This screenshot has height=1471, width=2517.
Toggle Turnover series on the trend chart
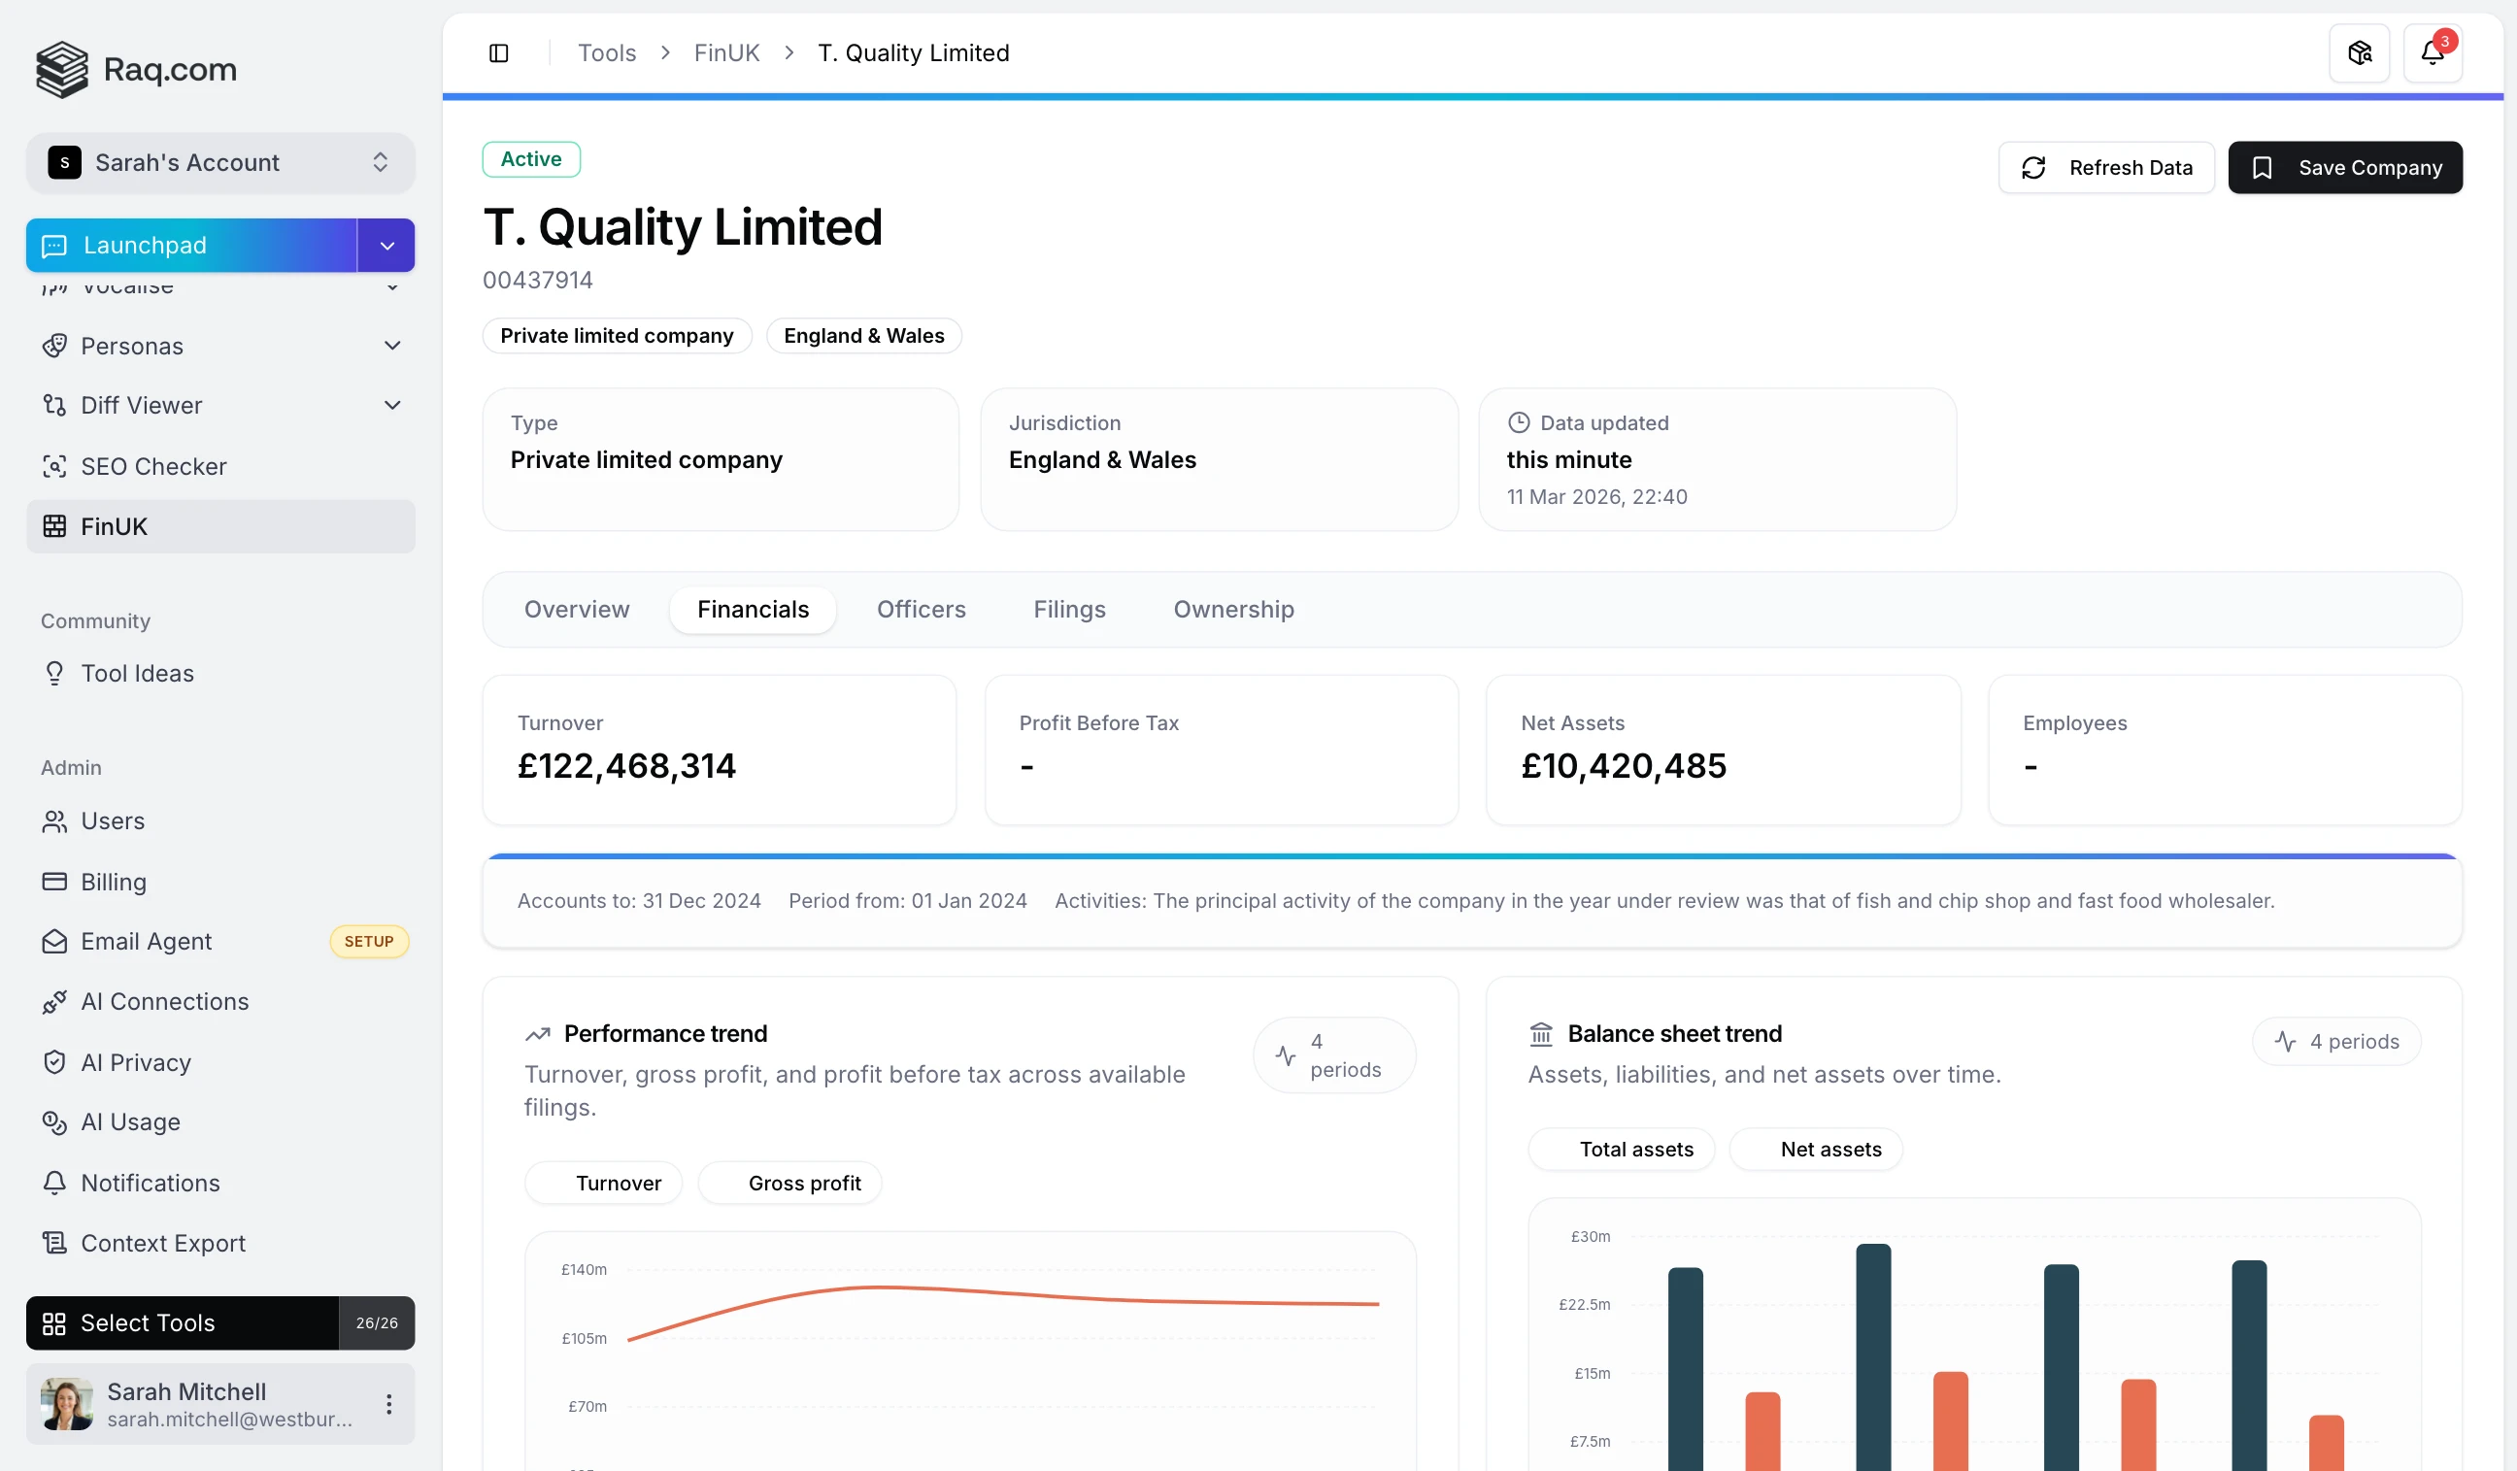[x=603, y=1182]
